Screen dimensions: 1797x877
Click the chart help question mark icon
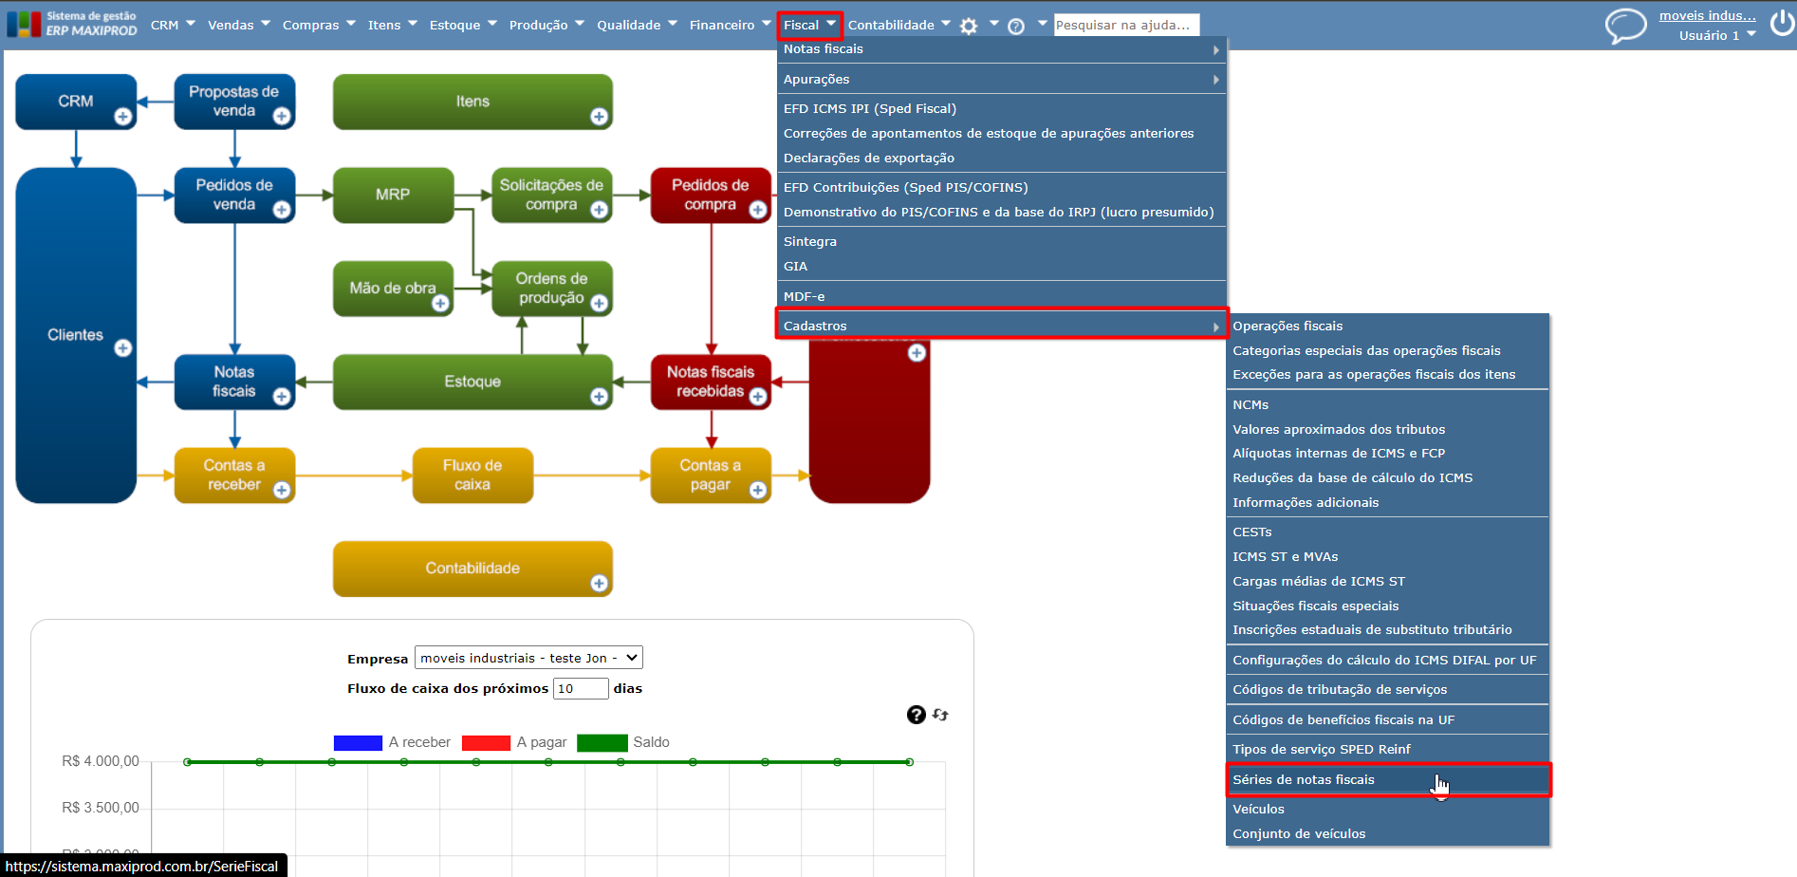tap(916, 715)
